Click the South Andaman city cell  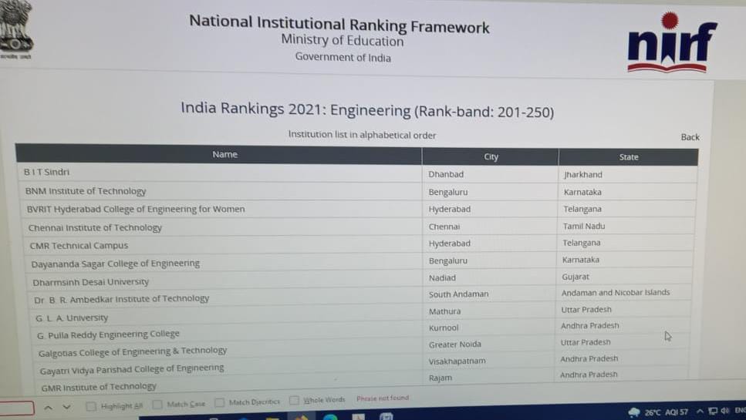(x=458, y=294)
